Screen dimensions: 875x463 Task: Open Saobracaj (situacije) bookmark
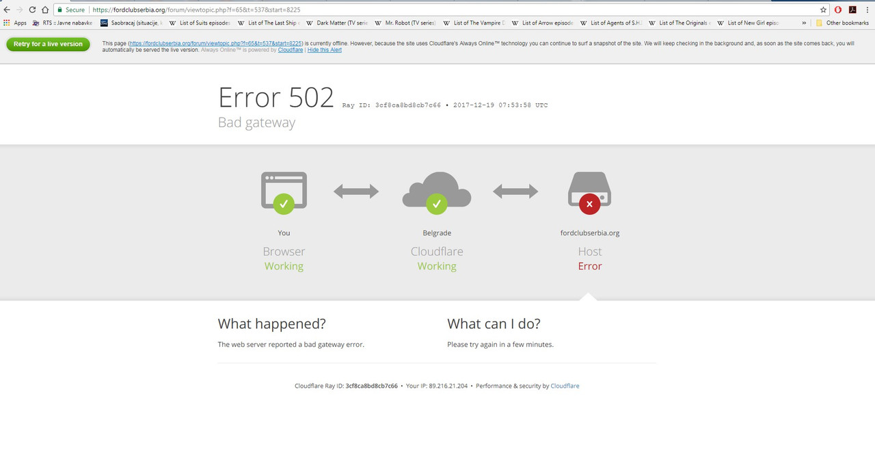[x=131, y=23]
